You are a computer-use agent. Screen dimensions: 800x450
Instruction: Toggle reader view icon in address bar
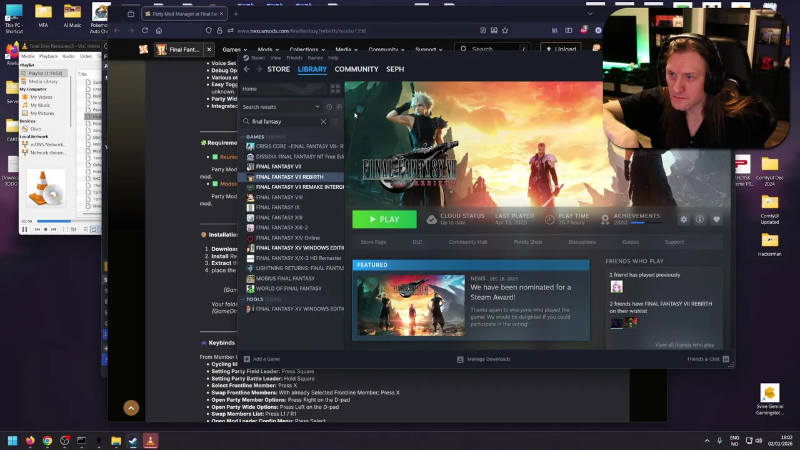coord(483,31)
